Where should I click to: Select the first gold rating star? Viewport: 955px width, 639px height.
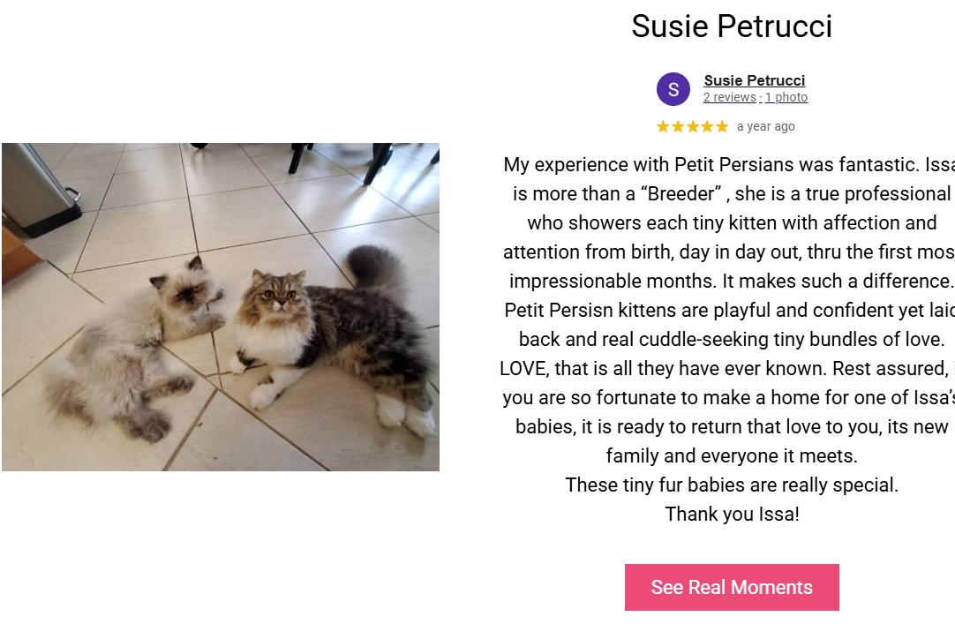click(663, 127)
